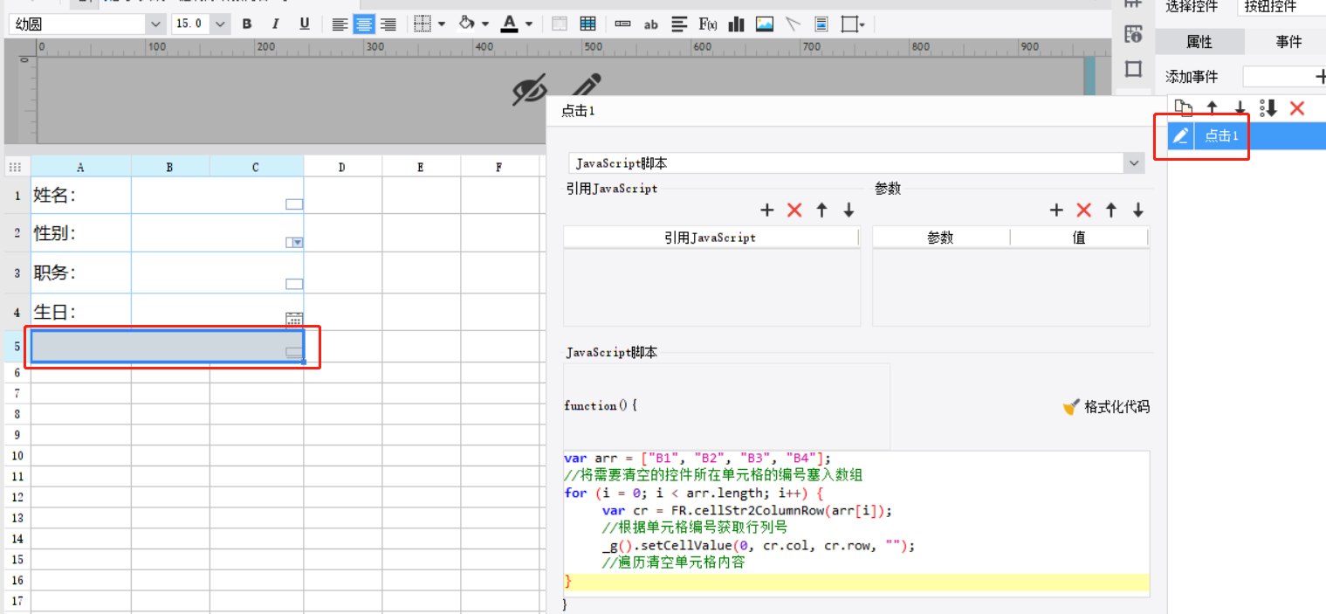Screen dimensions: 1326x614
Task: Add a 参数 entry with plus
Action: (1056, 210)
